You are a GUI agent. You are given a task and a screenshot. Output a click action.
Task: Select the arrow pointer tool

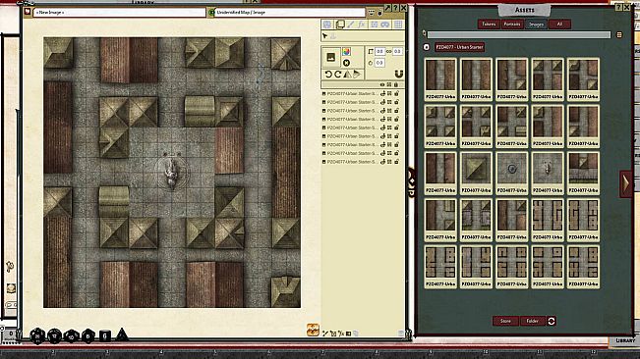click(324, 36)
